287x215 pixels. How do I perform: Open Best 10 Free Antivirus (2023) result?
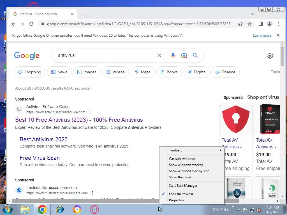(79, 120)
